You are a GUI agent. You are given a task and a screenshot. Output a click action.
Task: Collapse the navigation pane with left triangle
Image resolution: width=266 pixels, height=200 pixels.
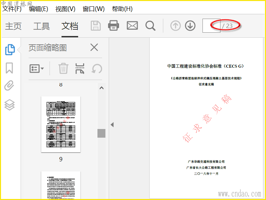112,125
